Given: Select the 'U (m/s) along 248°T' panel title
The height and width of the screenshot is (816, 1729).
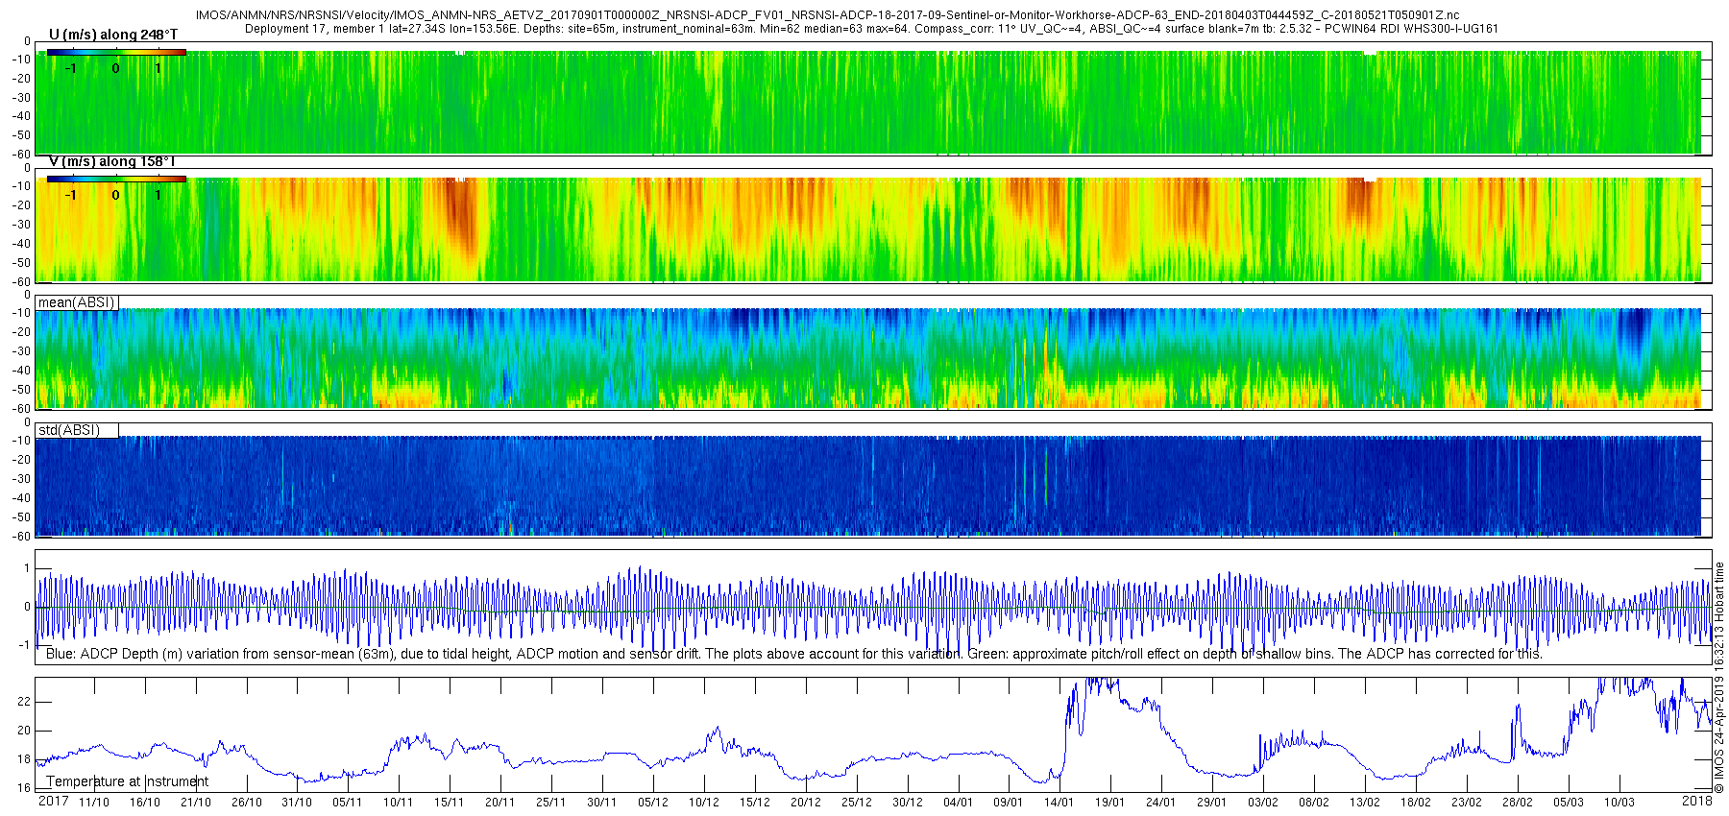Looking at the screenshot, I should 112,35.
